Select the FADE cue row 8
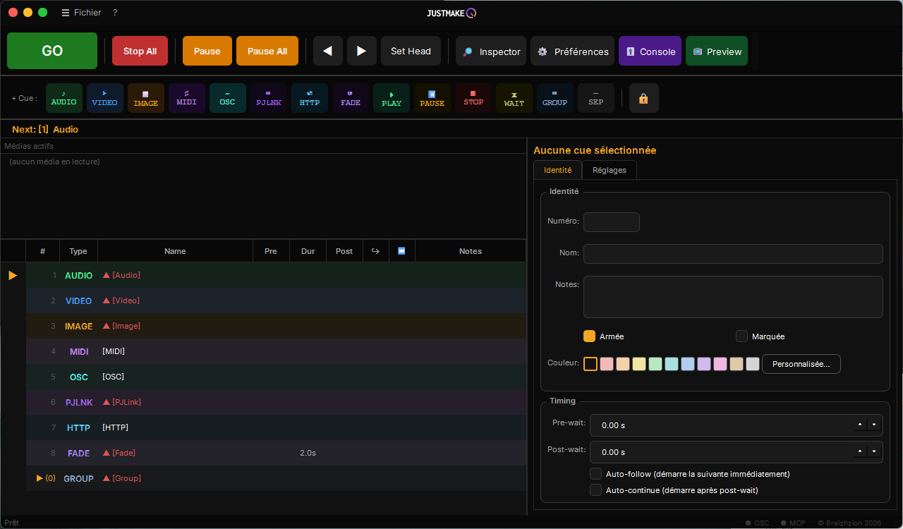This screenshot has width=903, height=529. click(x=276, y=453)
